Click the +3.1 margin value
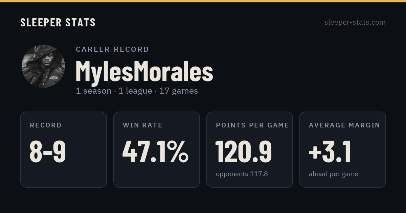The image size is (406, 213). [x=330, y=151]
